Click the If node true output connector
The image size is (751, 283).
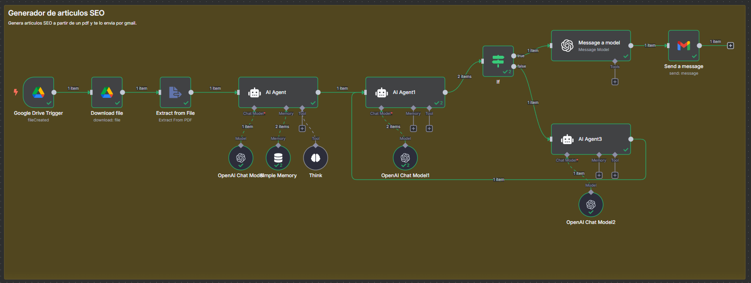[514, 56]
